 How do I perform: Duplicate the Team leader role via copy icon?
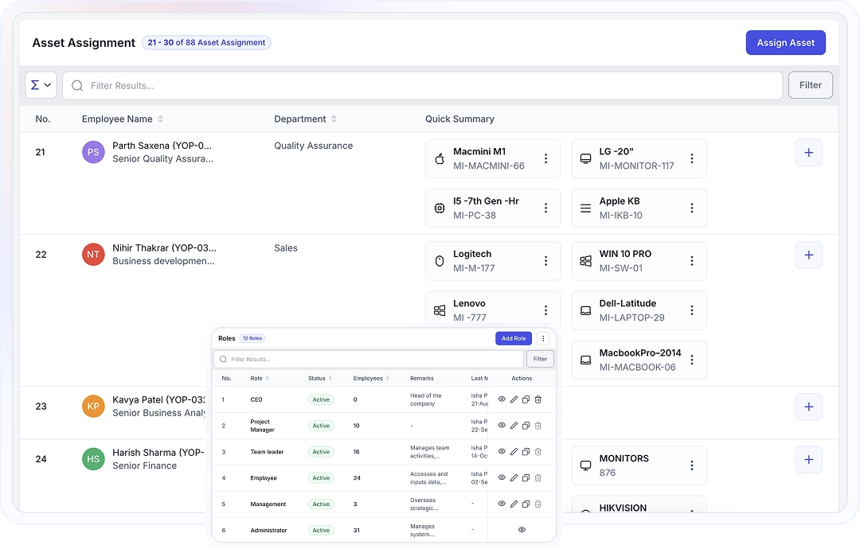(526, 451)
